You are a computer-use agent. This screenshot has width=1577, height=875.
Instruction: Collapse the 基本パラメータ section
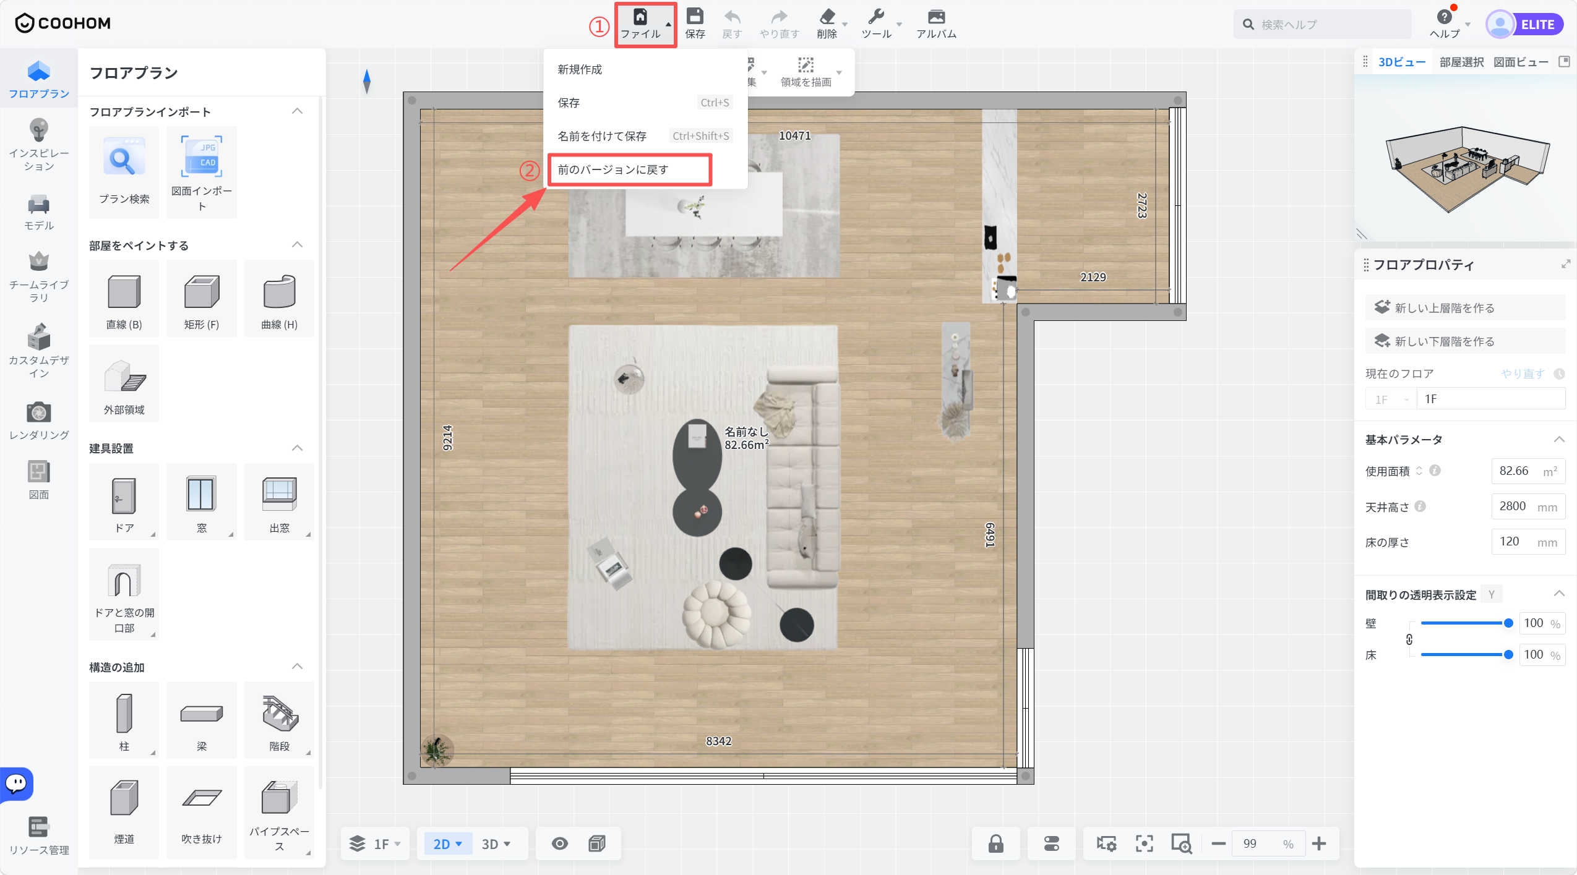1559,440
